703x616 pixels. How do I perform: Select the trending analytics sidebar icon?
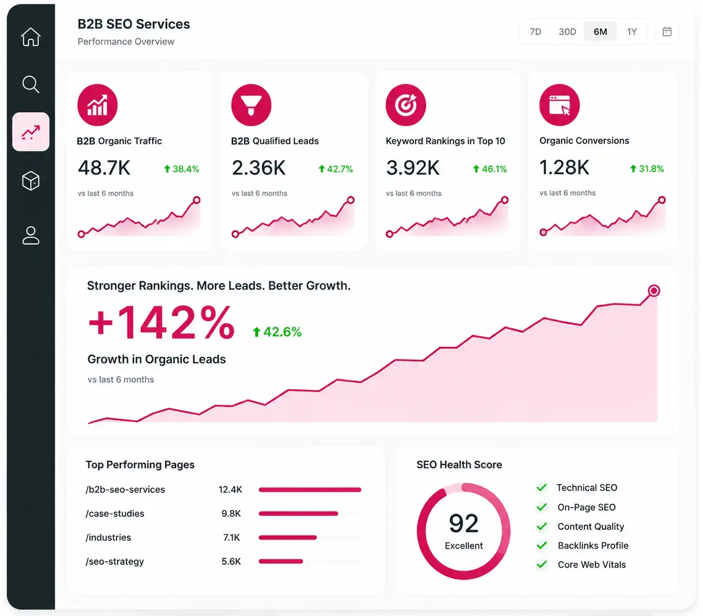click(30, 132)
